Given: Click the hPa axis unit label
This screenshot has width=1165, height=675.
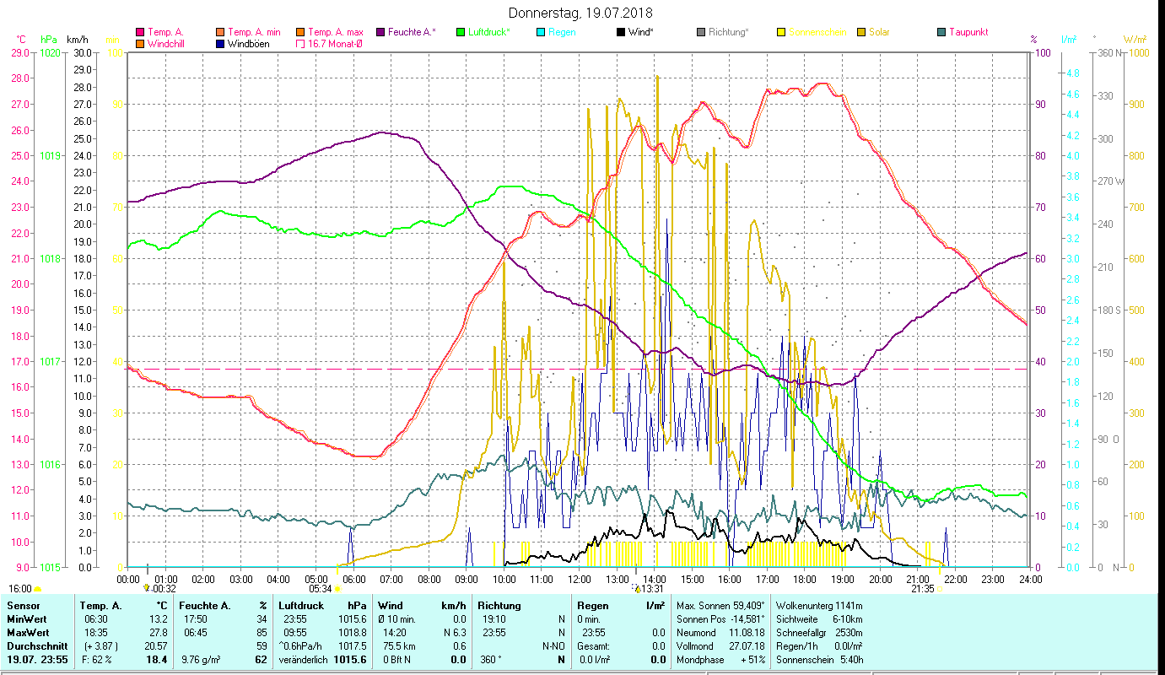Looking at the screenshot, I should (x=49, y=39).
